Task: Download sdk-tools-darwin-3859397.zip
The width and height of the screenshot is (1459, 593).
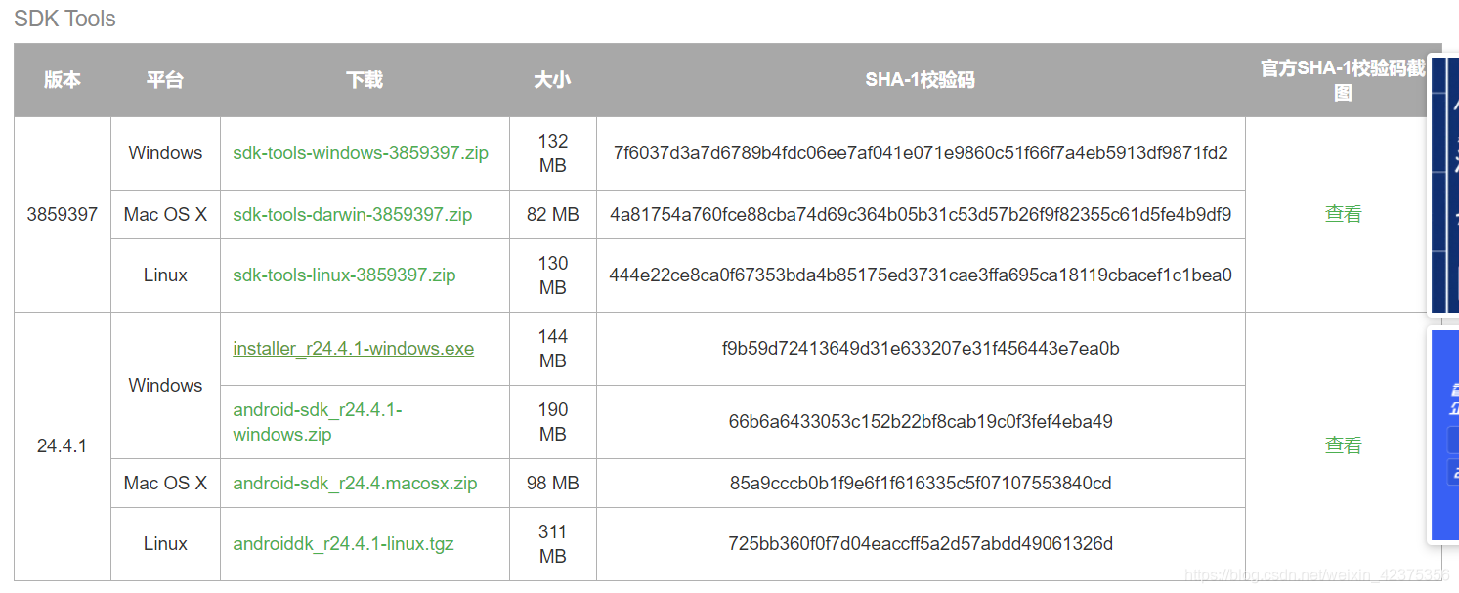Action: pos(352,214)
